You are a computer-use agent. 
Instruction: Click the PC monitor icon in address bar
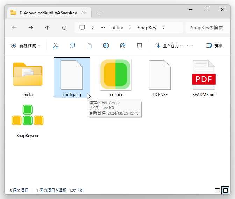[82, 28]
